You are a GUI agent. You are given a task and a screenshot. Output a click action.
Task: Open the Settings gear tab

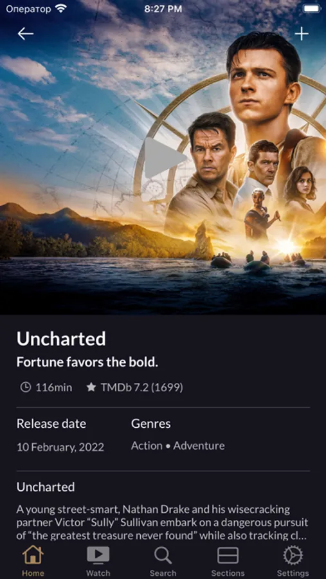pyautogui.click(x=293, y=561)
